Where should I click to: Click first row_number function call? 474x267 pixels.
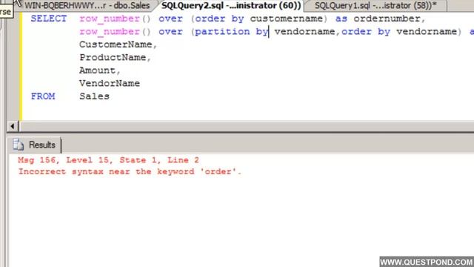coord(115,19)
